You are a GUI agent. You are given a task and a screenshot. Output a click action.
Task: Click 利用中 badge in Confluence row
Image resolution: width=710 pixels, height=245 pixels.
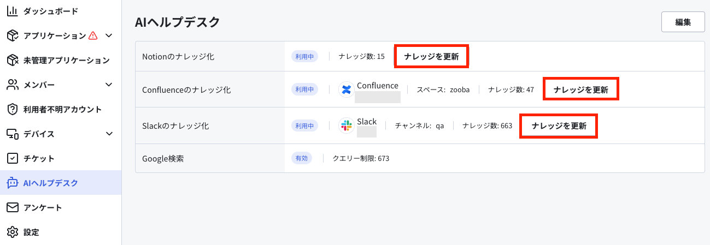pyautogui.click(x=305, y=89)
